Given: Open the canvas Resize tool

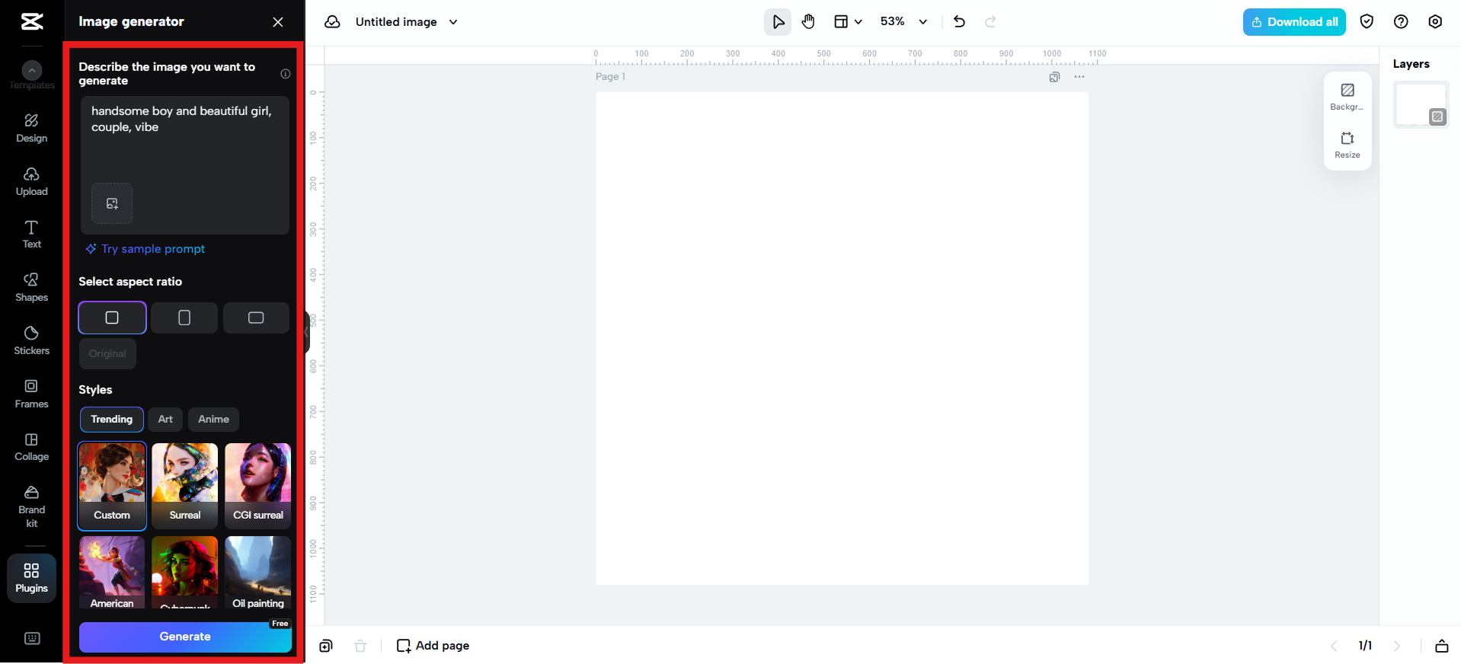Looking at the screenshot, I should click(x=1347, y=145).
